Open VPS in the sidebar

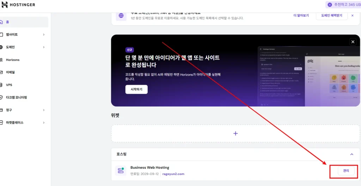(24, 85)
